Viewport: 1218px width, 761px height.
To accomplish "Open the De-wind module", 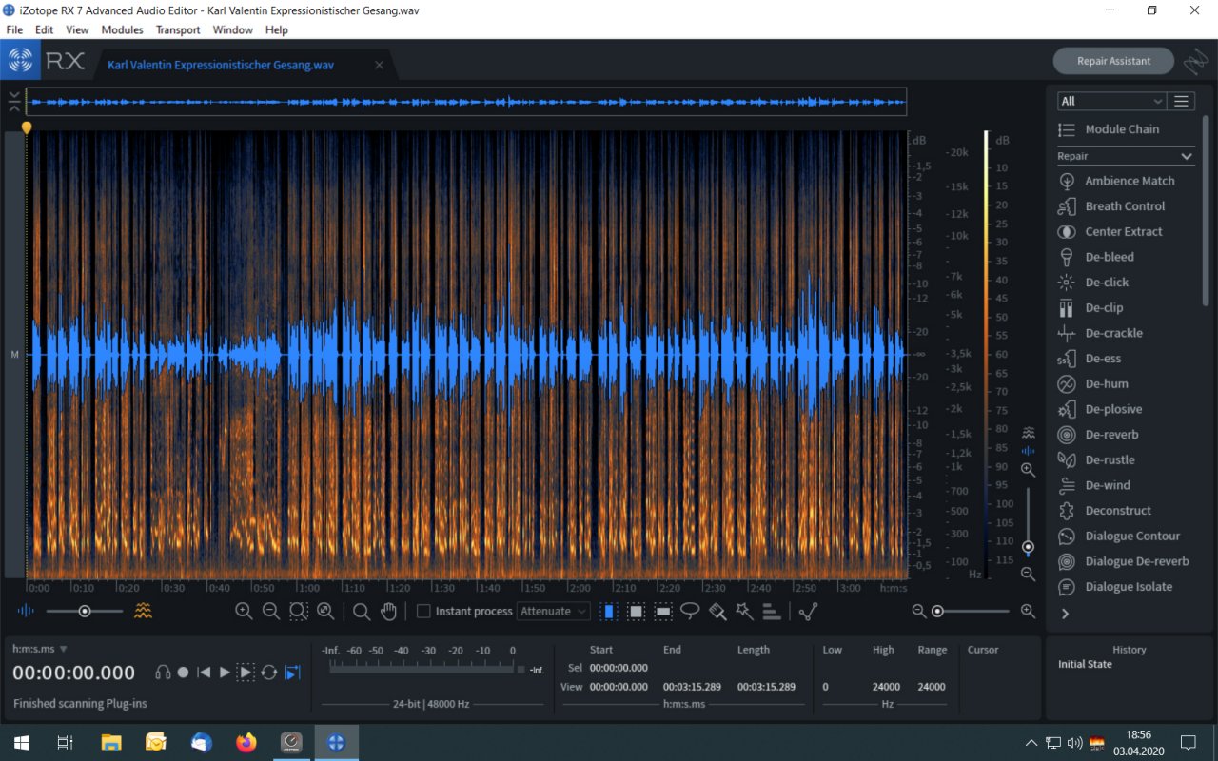I will (1094, 485).
